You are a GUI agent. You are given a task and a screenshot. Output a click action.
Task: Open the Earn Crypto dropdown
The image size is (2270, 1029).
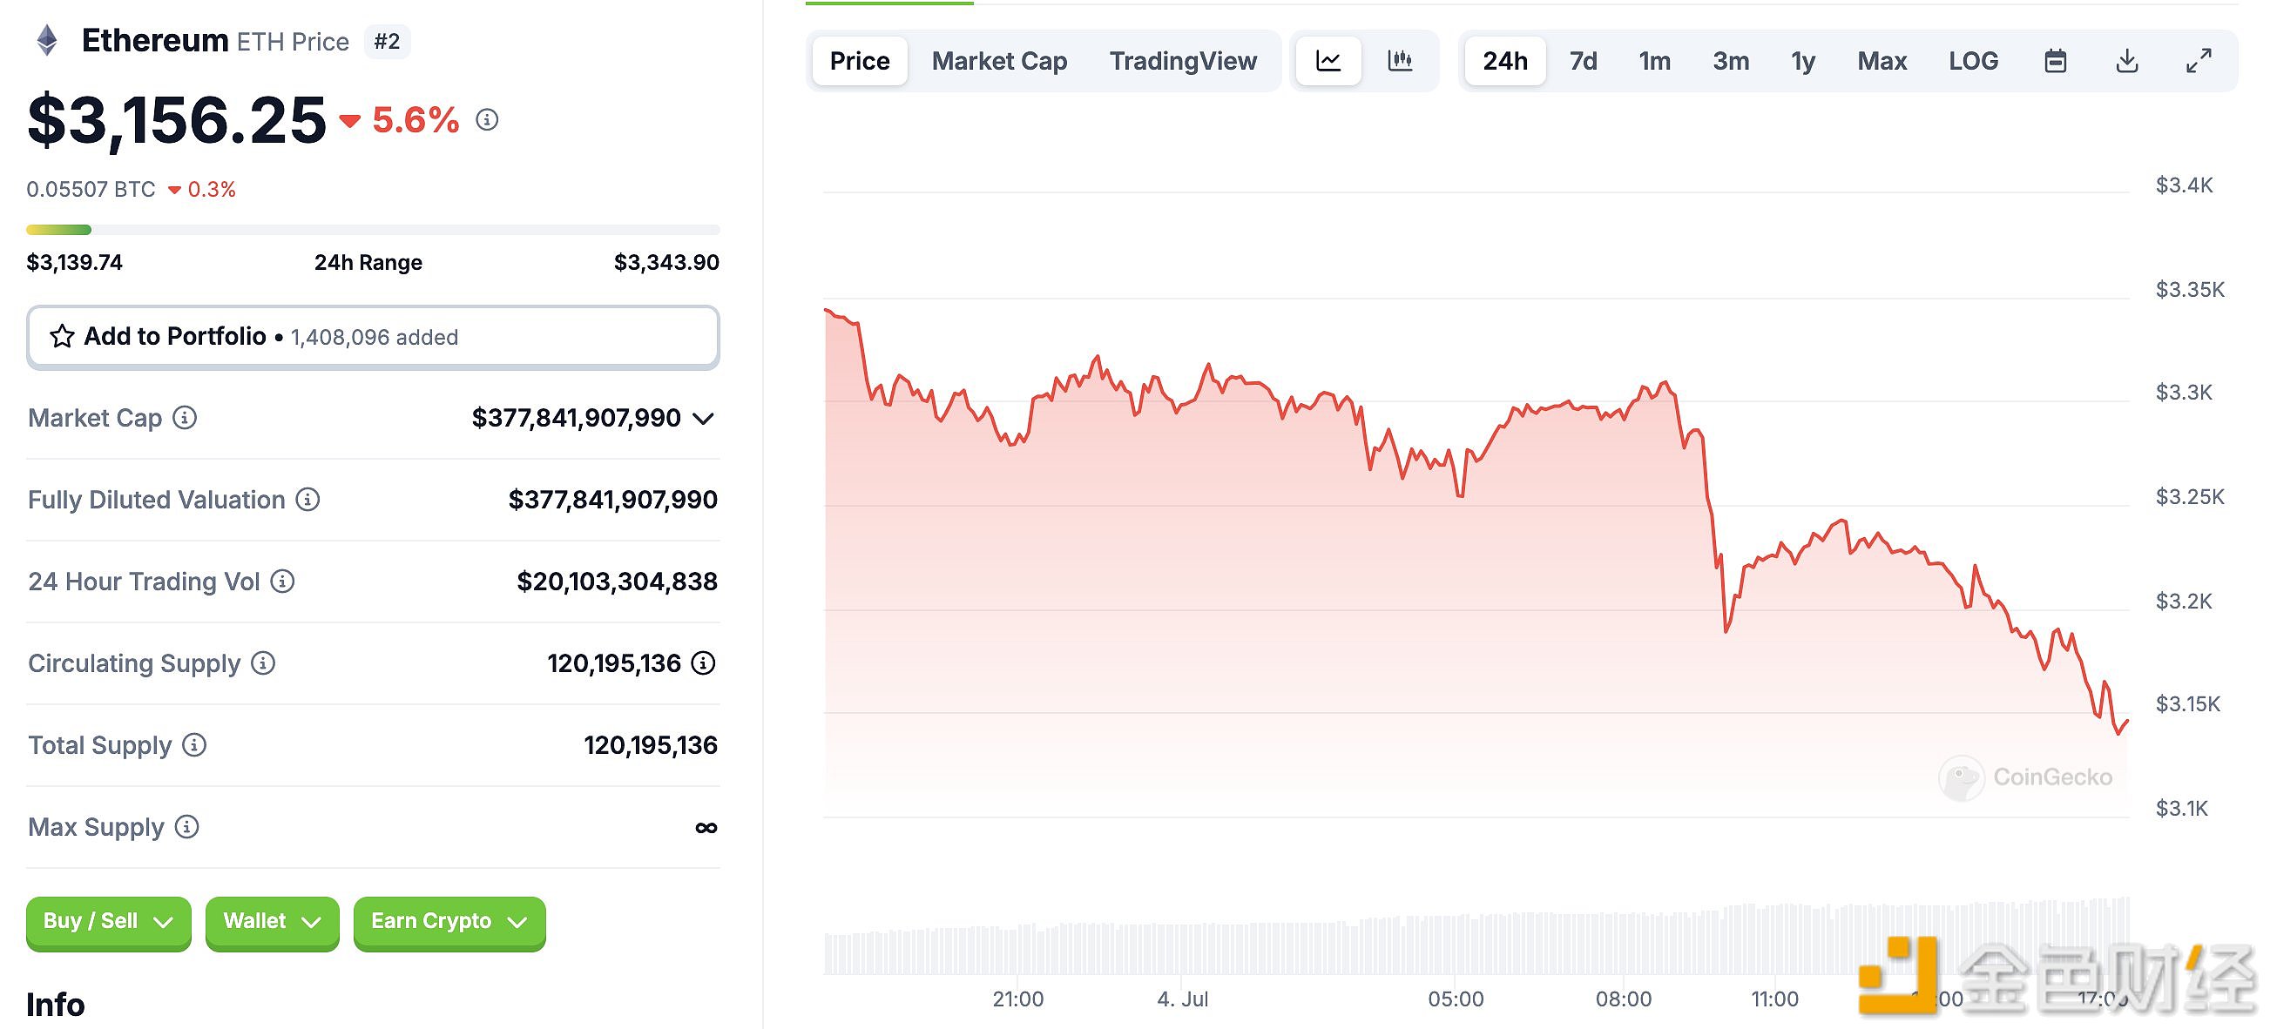point(449,922)
